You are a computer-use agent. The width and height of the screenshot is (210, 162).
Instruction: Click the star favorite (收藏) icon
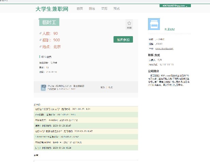coord(129,24)
